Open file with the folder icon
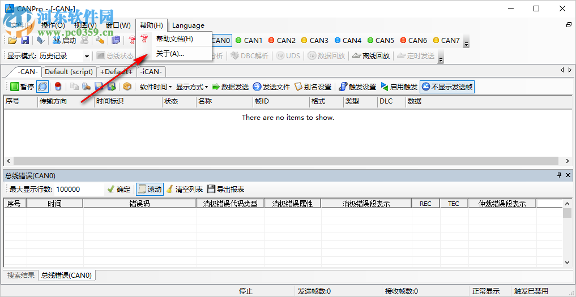This screenshot has width=576, height=297. 12,41
